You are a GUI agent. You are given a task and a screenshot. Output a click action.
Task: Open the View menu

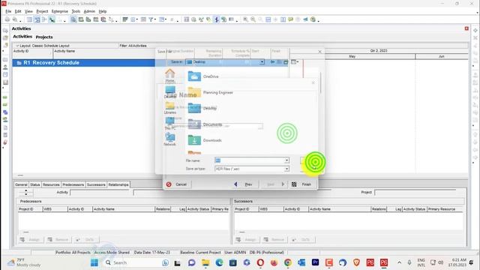(x=28, y=11)
